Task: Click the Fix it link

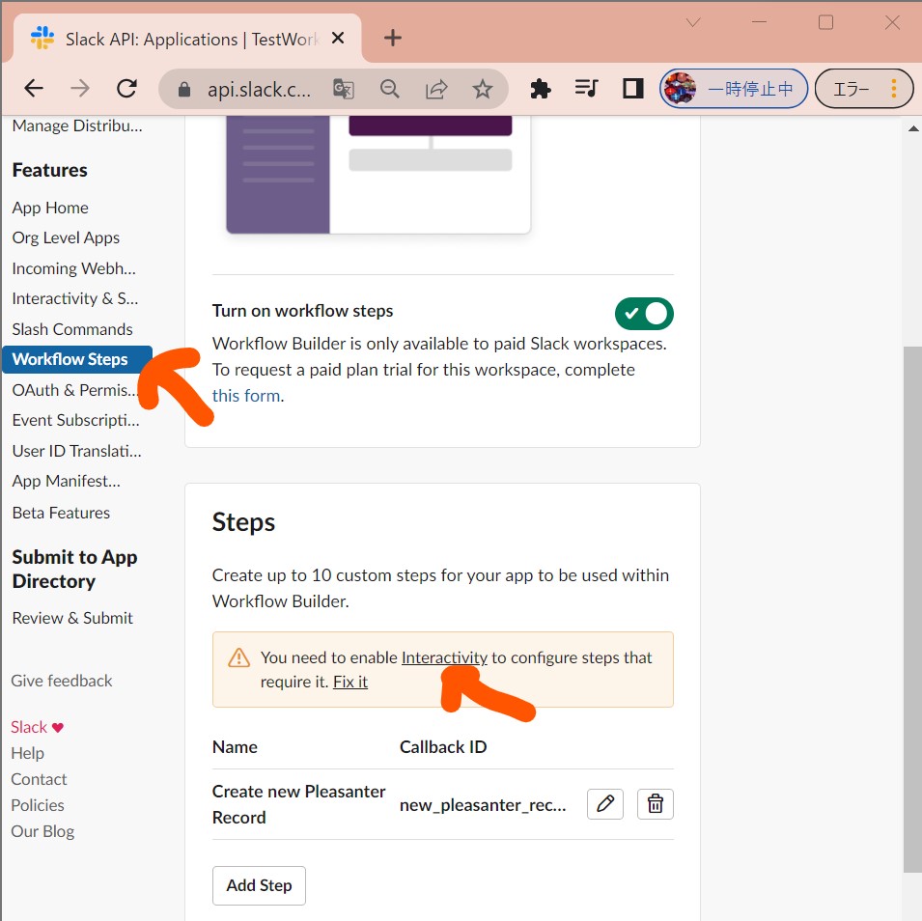Action: pos(350,682)
